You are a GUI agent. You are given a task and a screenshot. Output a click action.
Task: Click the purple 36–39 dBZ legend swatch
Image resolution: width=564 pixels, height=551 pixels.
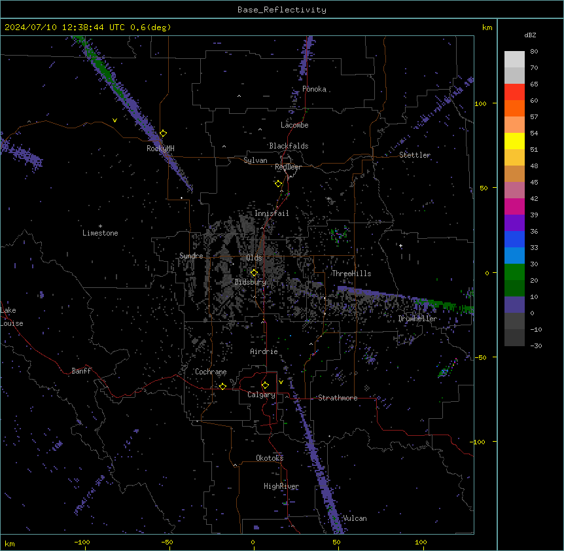(514, 222)
